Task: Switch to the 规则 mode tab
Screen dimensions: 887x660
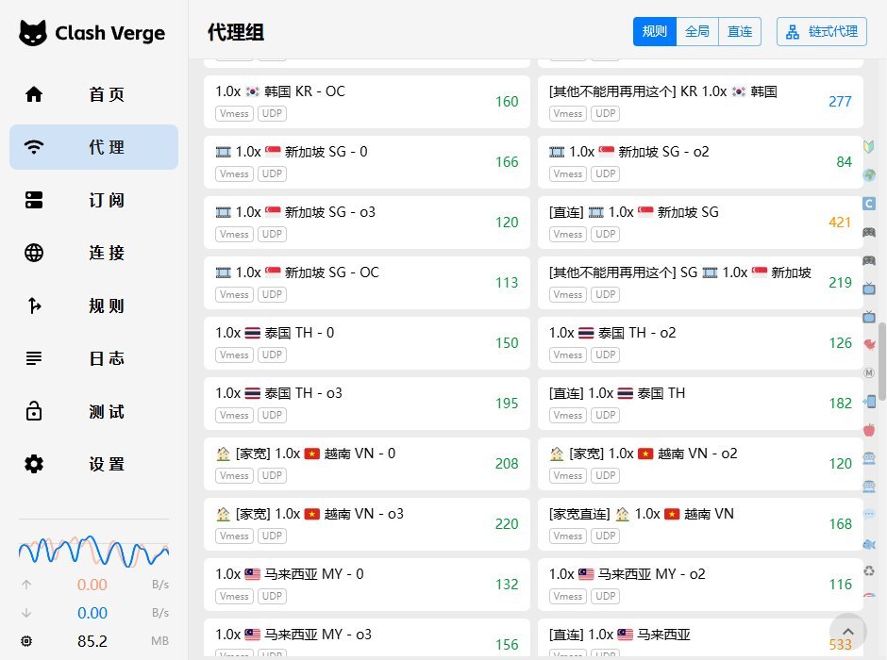Action: coord(655,32)
